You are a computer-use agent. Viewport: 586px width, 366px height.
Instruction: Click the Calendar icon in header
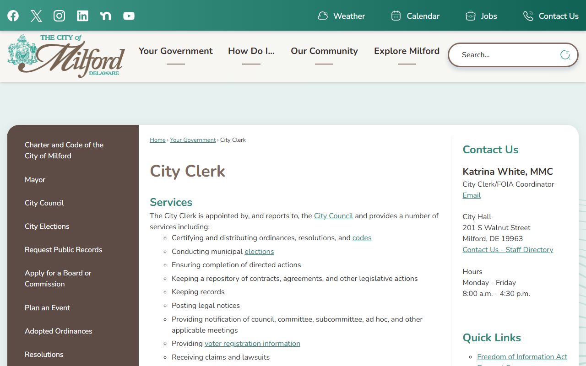tap(396, 16)
